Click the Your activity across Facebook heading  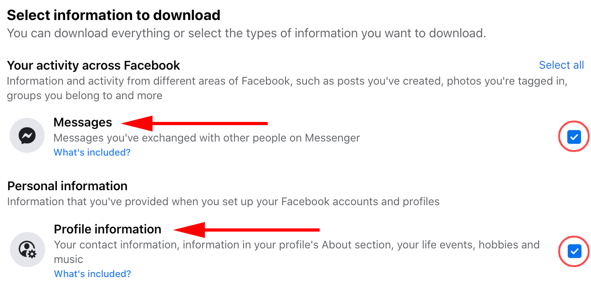tap(93, 65)
